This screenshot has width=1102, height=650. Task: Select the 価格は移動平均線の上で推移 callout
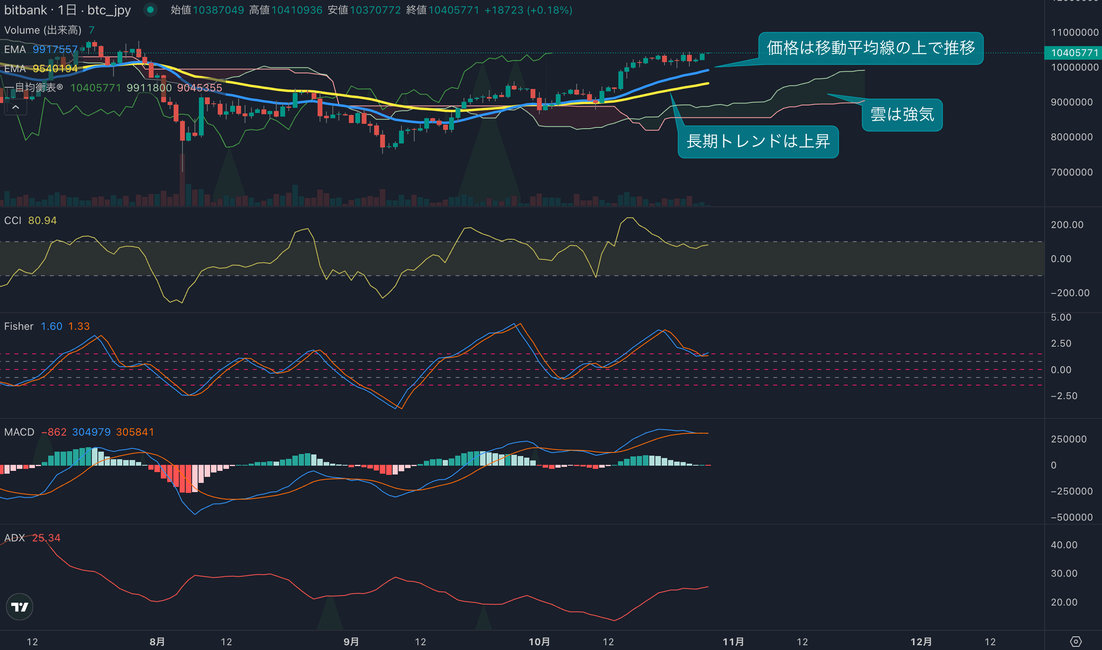[870, 48]
